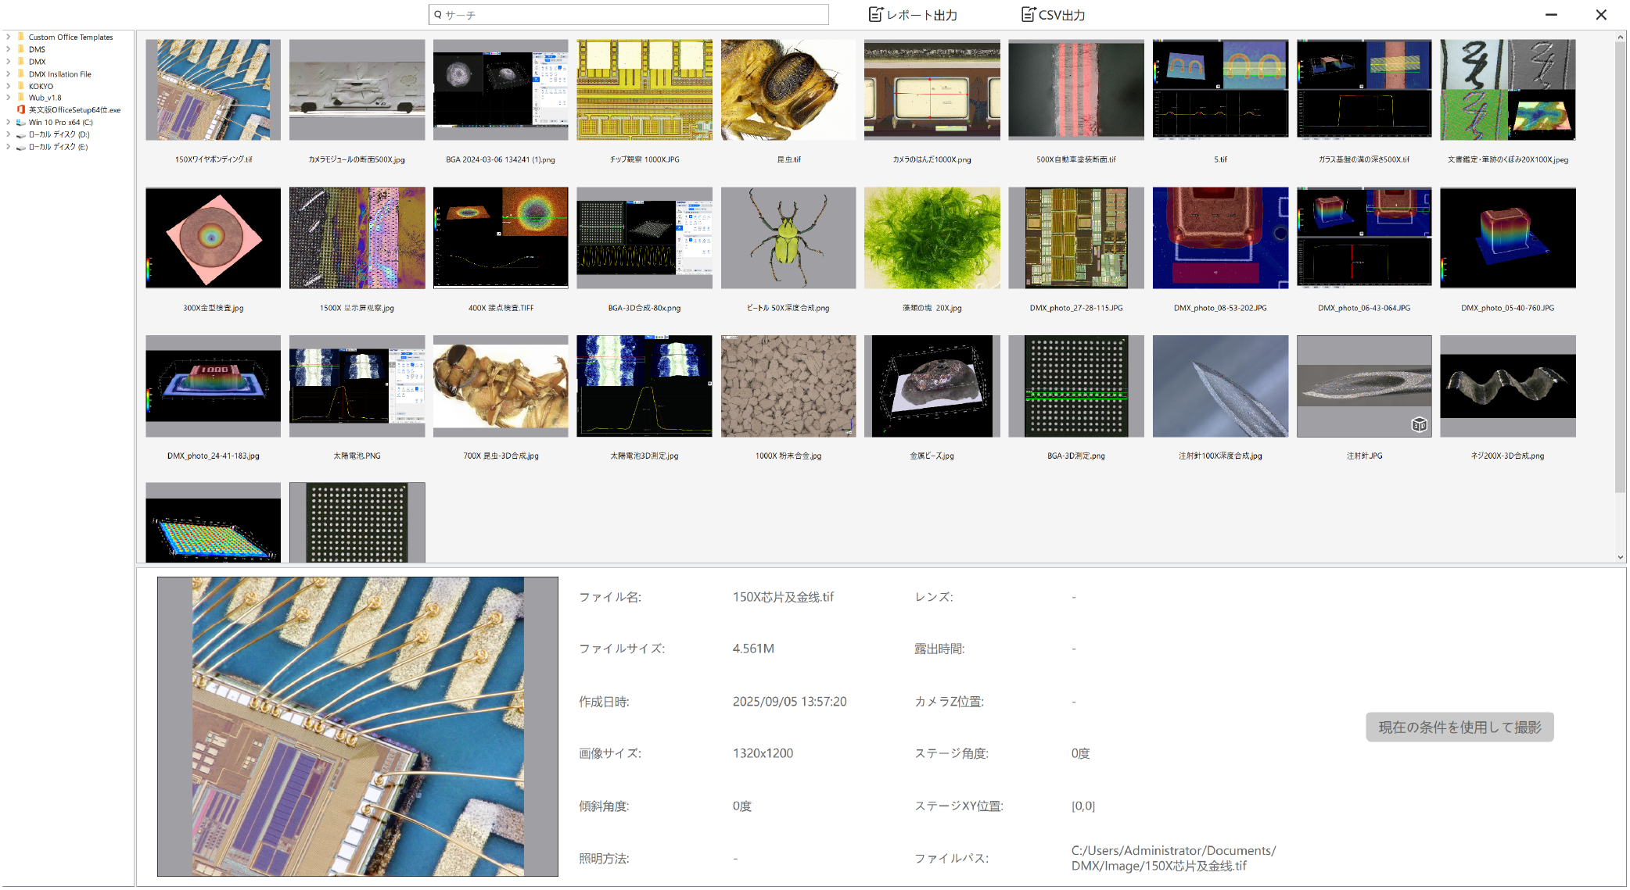Expand the Custom Office Templates folder
Viewport: 1630px width, 890px height.
point(9,37)
